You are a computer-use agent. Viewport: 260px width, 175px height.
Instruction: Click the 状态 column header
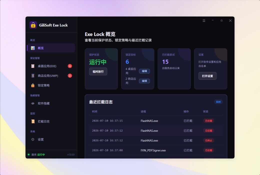point(205,111)
